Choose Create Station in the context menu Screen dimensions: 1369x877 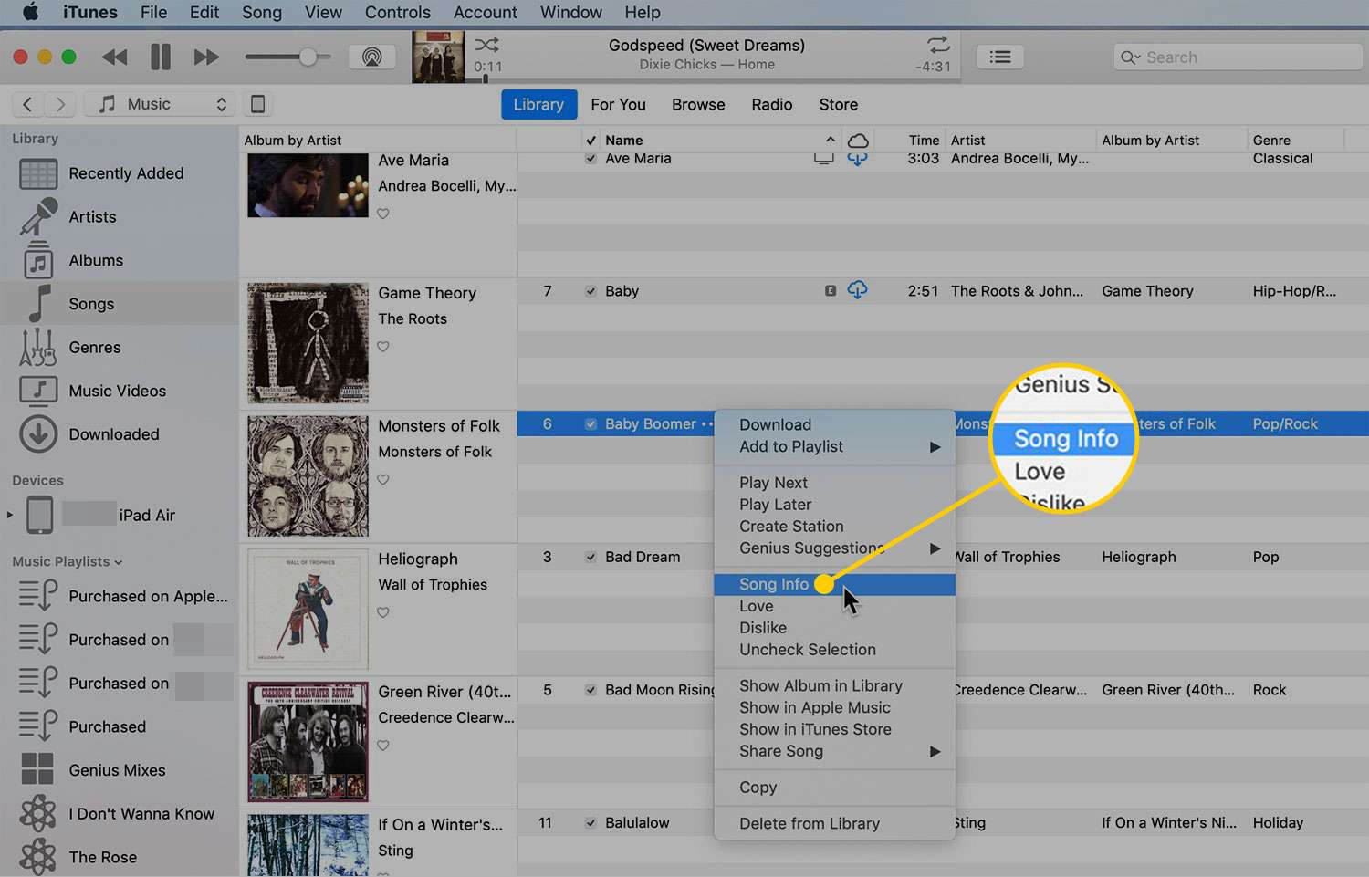[x=834, y=527]
